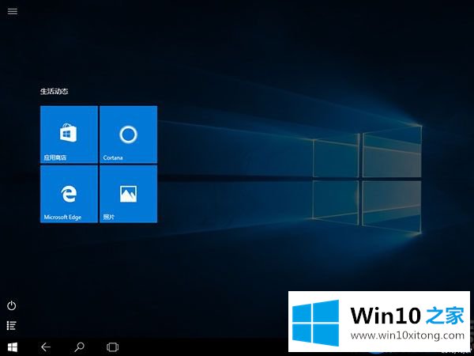Open the Microsoft Edge tile

[69, 194]
